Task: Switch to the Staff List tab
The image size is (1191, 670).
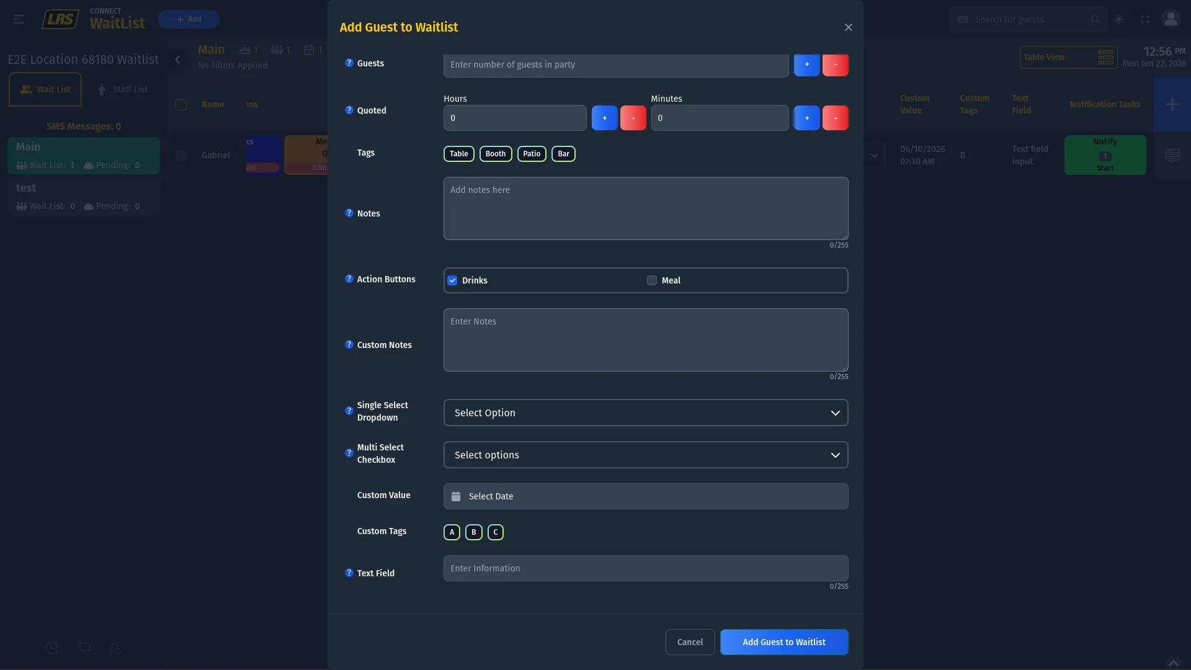Action: [x=123, y=89]
